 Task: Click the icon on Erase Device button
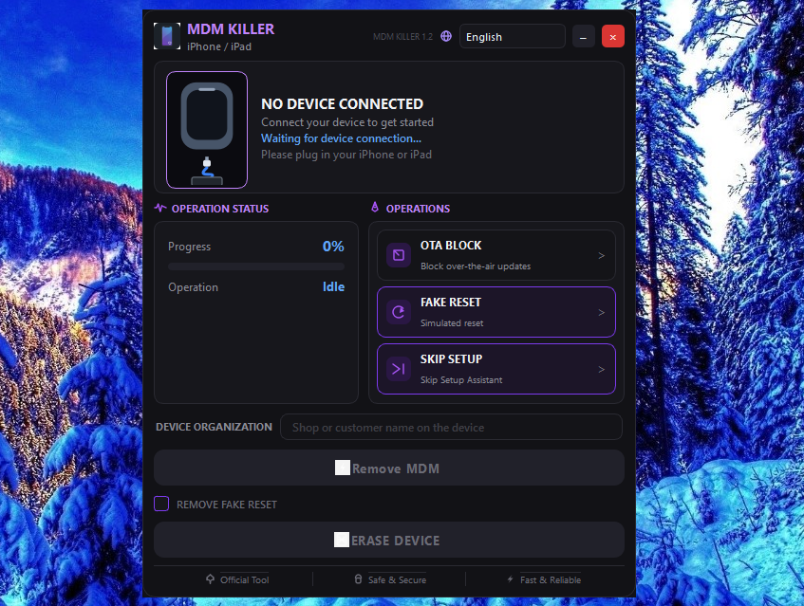click(342, 540)
